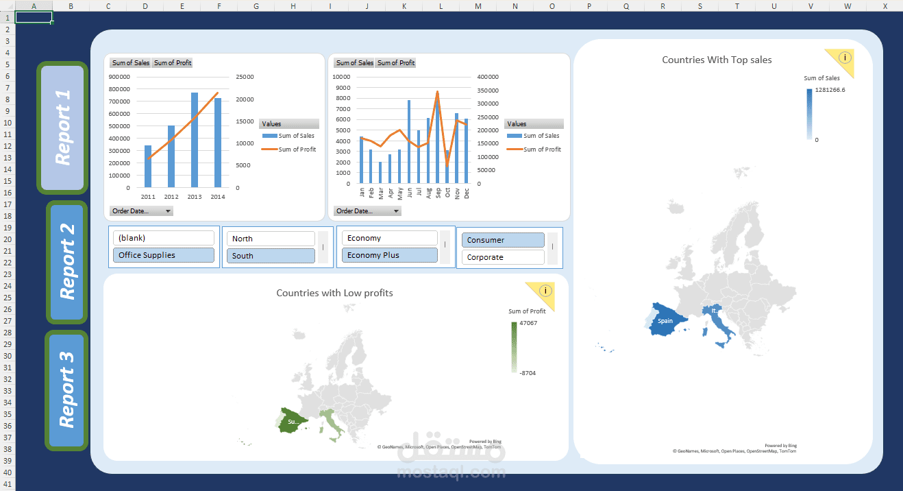Click the Sep bar in monthly chart
The width and height of the screenshot is (903, 491).
[x=437, y=138]
